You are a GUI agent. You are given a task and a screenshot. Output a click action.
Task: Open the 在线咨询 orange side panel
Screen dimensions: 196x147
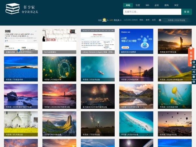coord(191,57)
